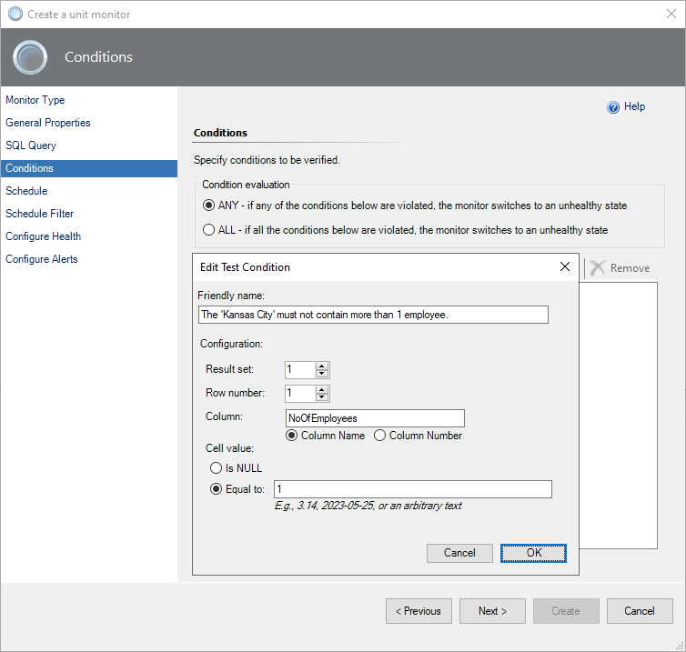Click the Result set number field
Screen dimensions: 686x652
[x=300, y=369]
